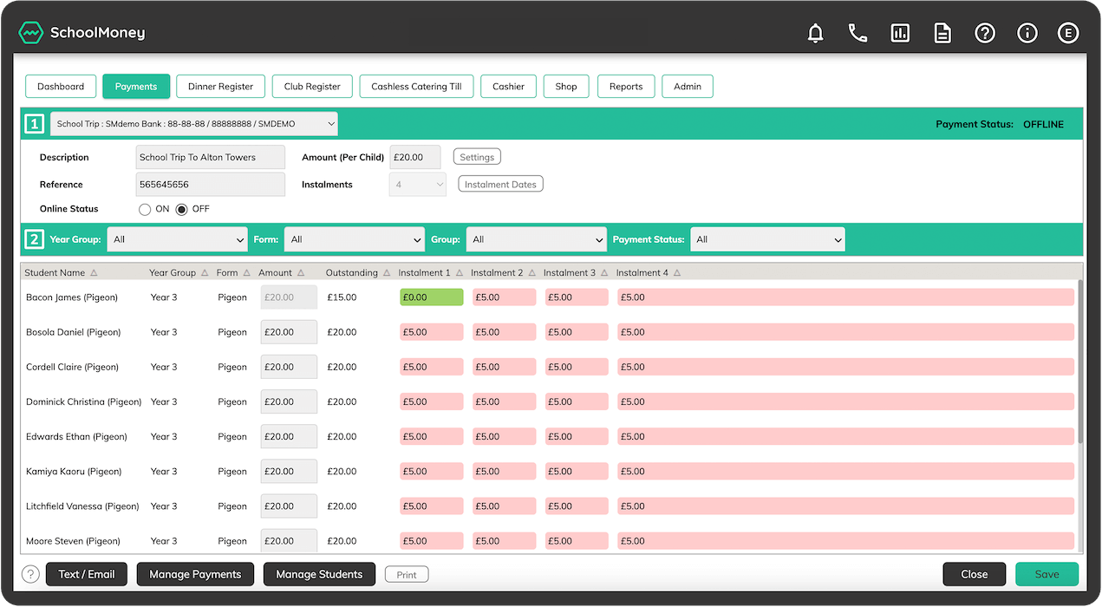1102x607 pixels.
Task: Click Litchfield Vanessa Amount field
Action: pos(289,506)
